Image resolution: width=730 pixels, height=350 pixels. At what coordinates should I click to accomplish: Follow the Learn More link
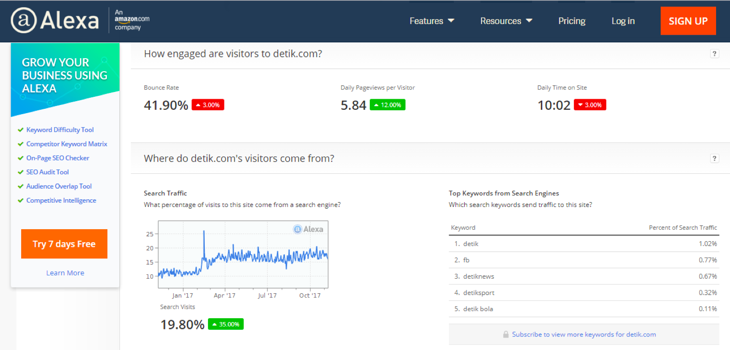coord(65,273)
